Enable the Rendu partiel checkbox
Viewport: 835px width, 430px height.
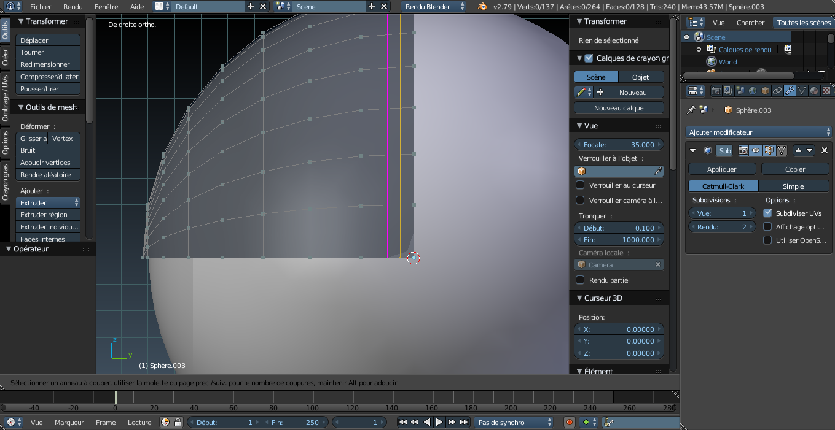pyautogui.click(x=580, y=280)
